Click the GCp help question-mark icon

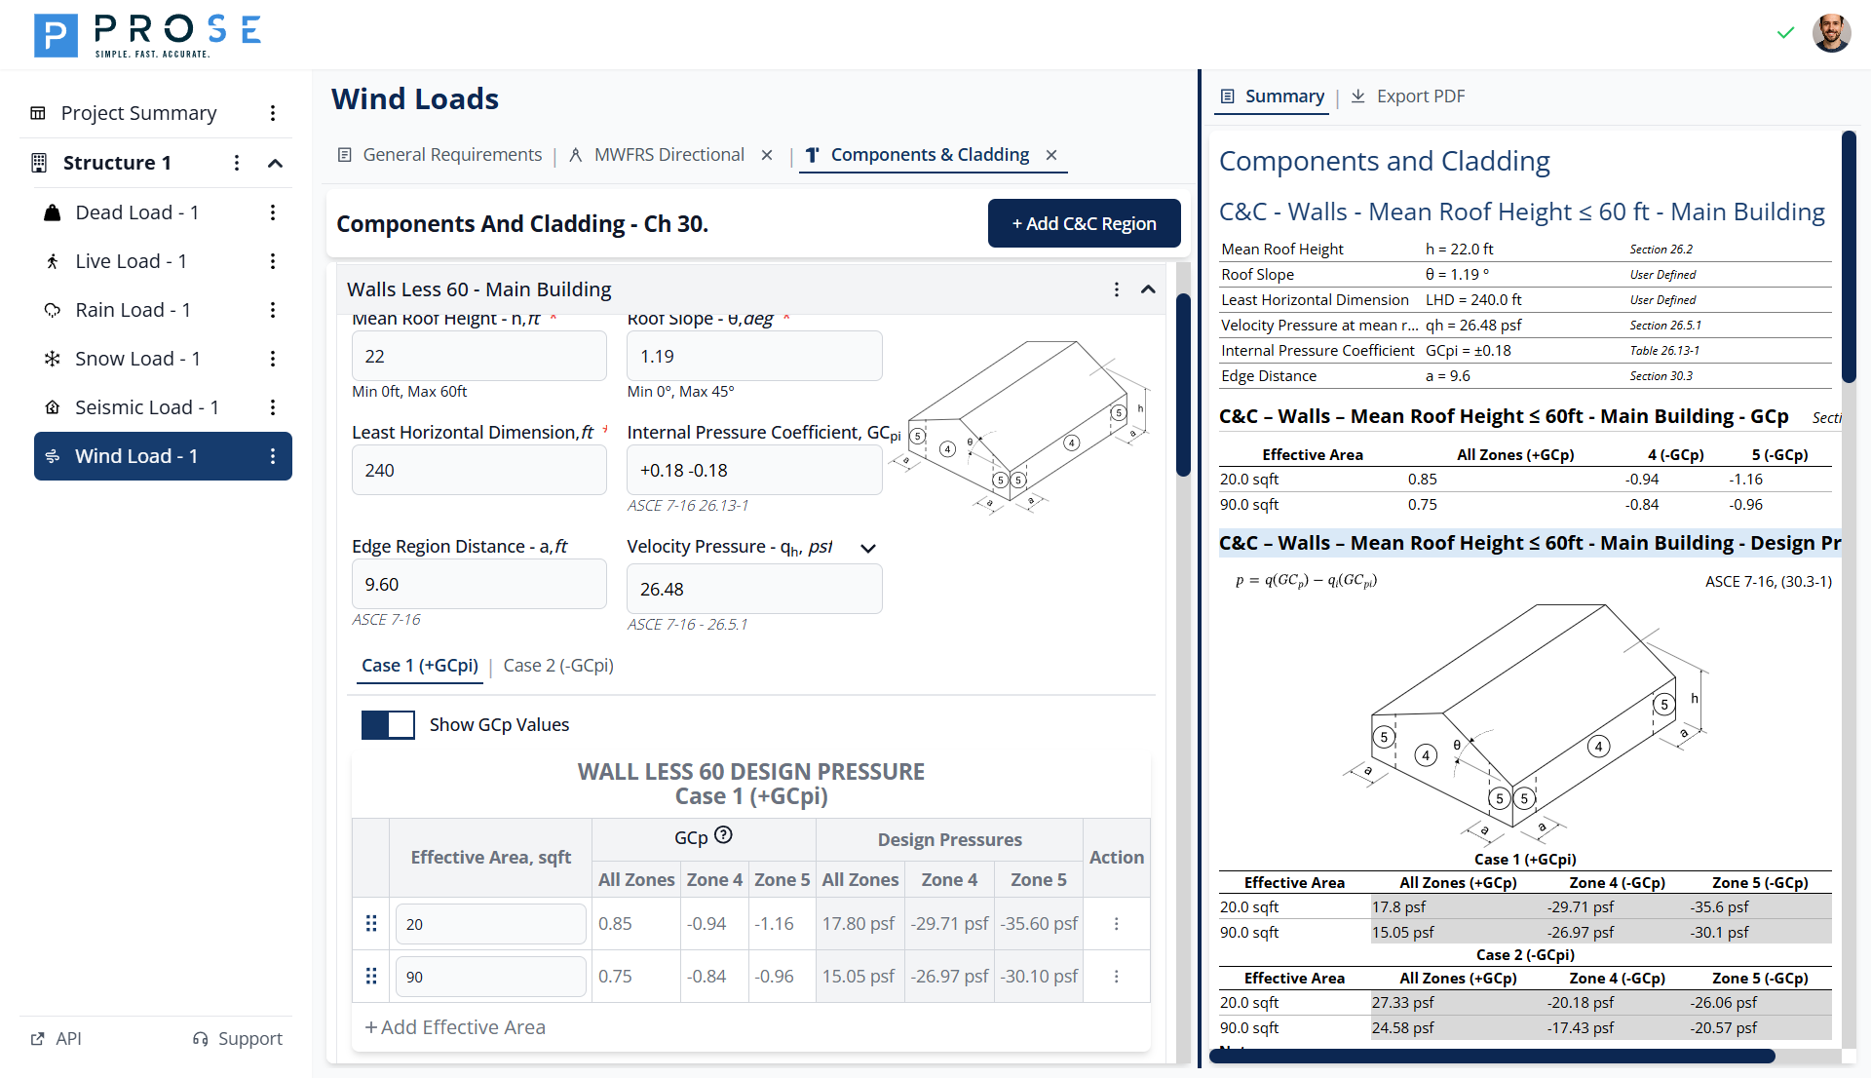point(723,835)
